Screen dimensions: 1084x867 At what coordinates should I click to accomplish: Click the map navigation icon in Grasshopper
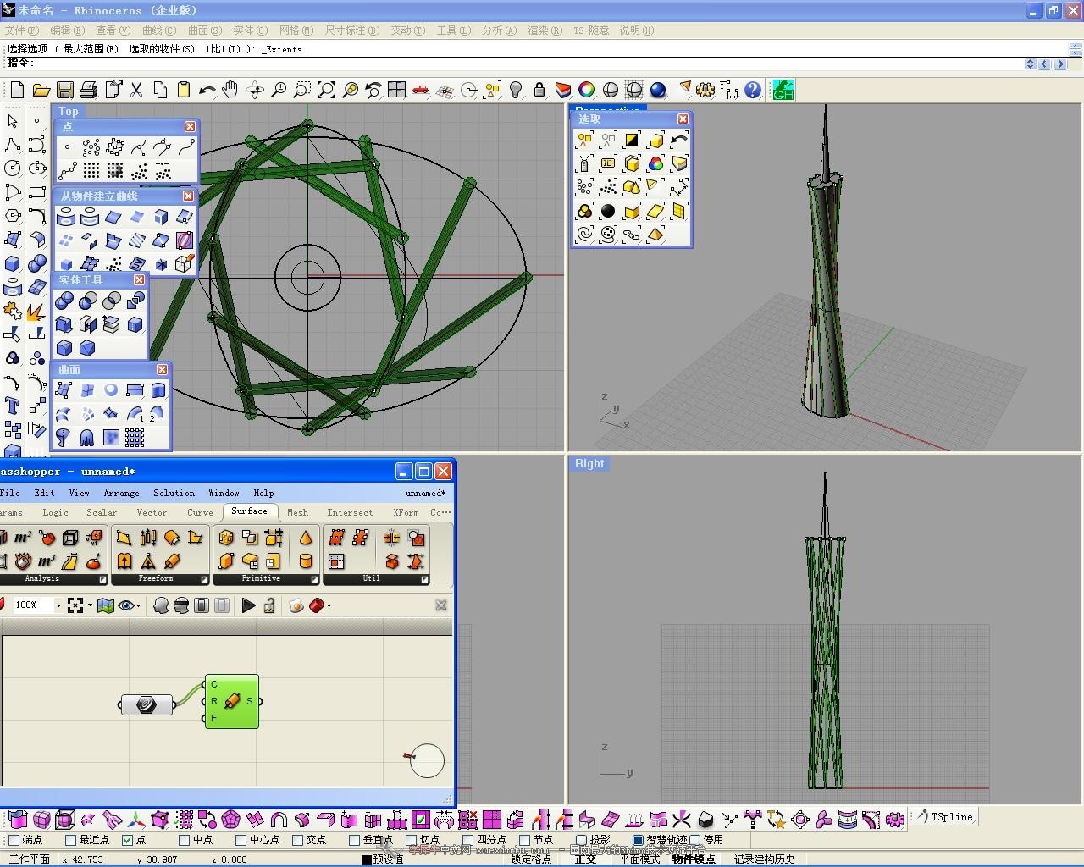[106, 605]
